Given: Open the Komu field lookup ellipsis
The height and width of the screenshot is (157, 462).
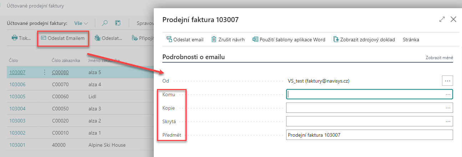Looking at the screenshot, I should point(448,94).
